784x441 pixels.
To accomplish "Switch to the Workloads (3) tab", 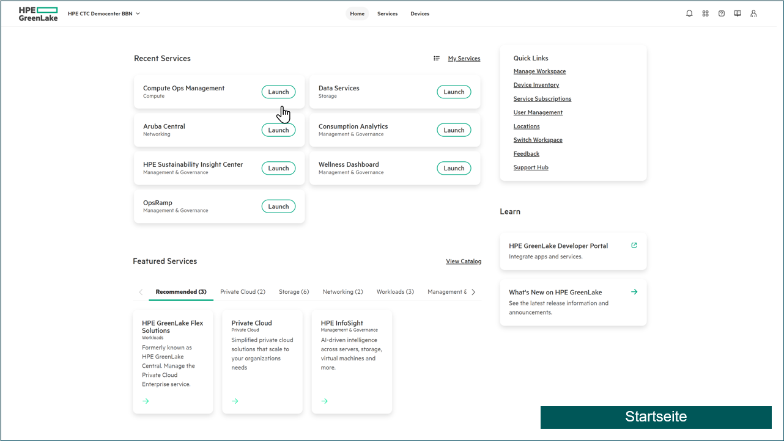I will [395, 292].
